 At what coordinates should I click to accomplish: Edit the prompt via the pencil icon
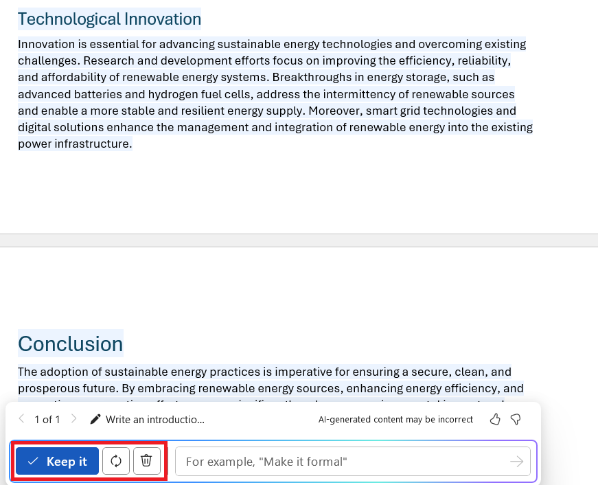pyautogui.click(x=95, y=419)
